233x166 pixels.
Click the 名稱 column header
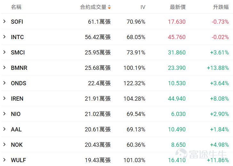(16, 7)
